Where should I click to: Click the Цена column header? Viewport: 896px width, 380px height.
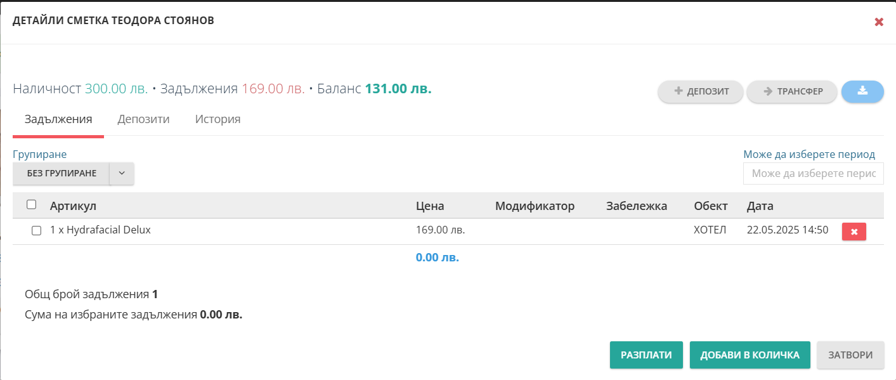point(430,206)
